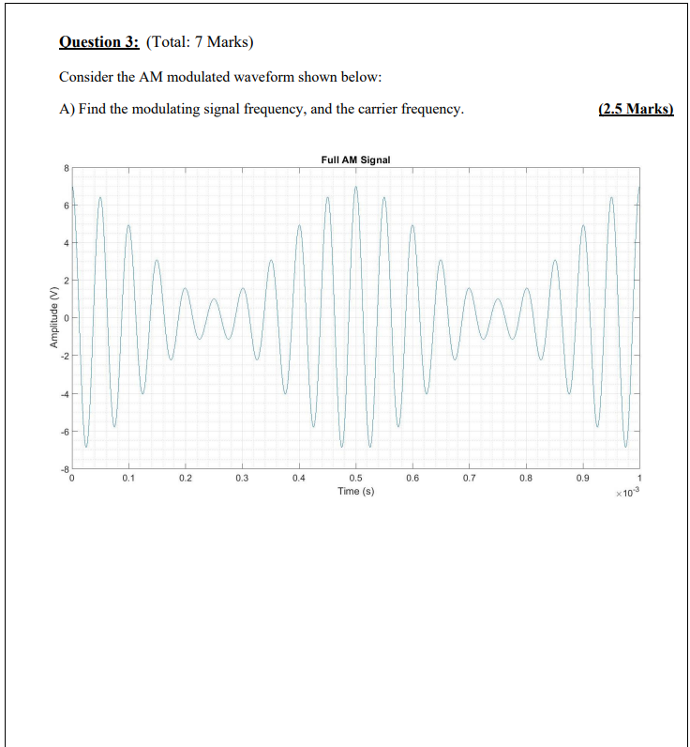Click the part A question about modulating frequency
This screenshot has width=690, height=747.
click(x=262, y=109)
